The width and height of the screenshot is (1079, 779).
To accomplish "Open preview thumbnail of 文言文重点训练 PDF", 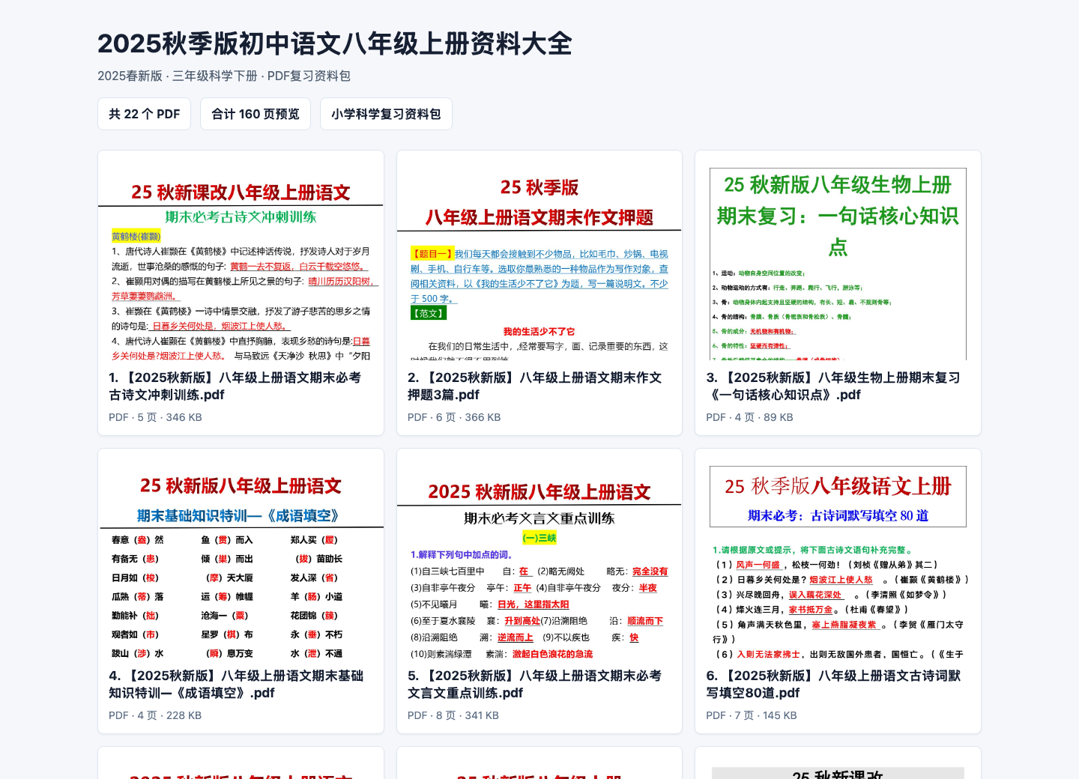I will tap(539, 554).
